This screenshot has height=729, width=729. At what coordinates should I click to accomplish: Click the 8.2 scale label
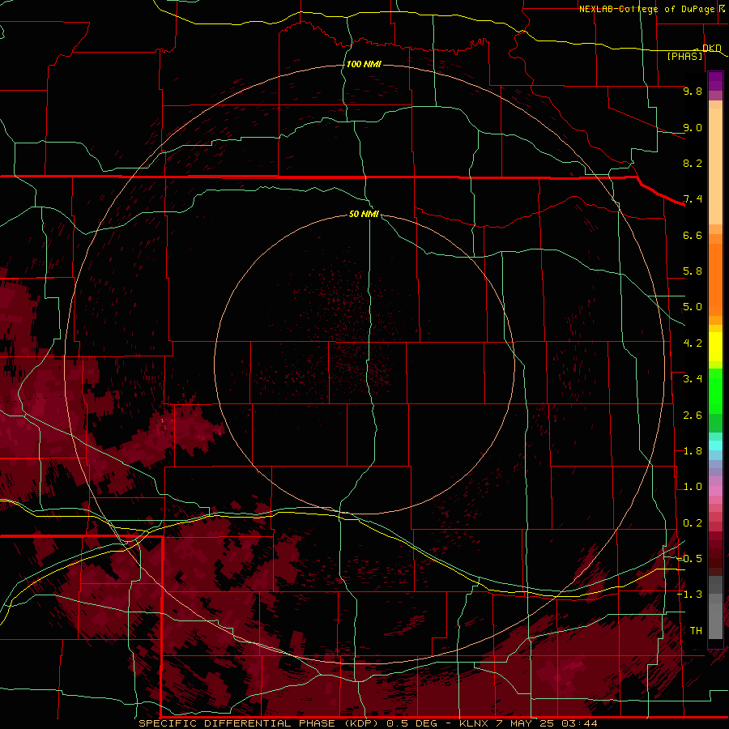pos(693,163)
